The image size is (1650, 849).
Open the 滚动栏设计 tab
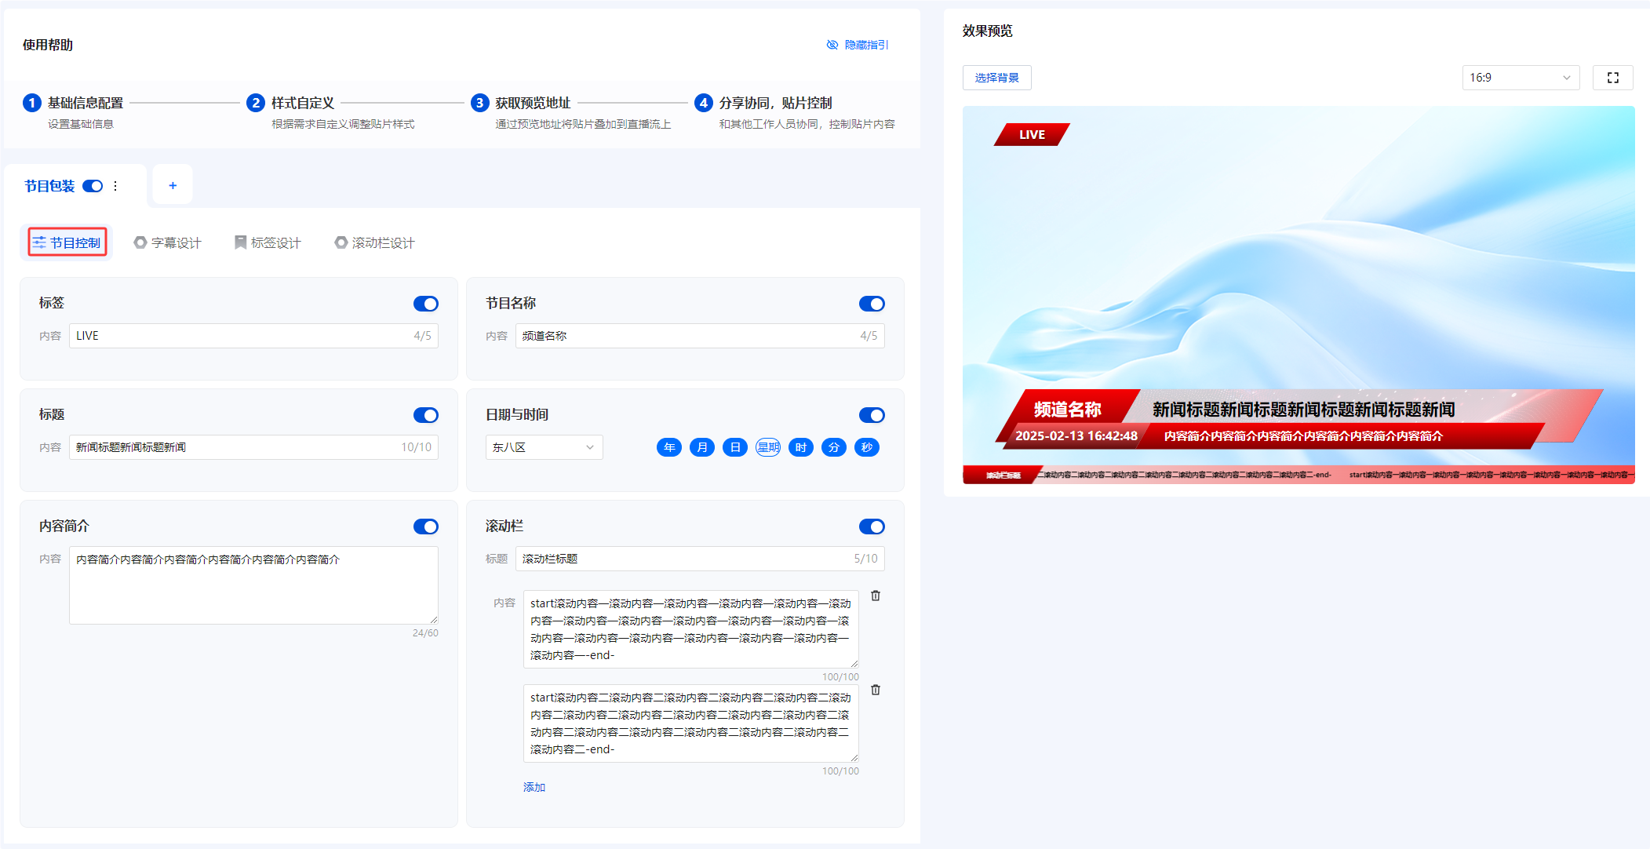point(374,242)
